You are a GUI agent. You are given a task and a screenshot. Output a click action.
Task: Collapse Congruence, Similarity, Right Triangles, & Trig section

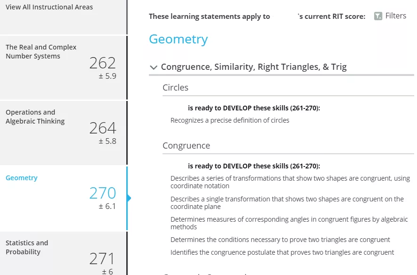[x=154, y=67]
